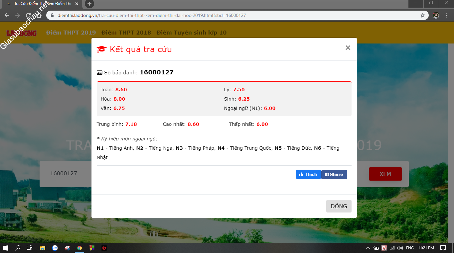Close the Kết quả tra cứu dialog
The width and height of the screenshot is (454, 253).
[348, 48]
